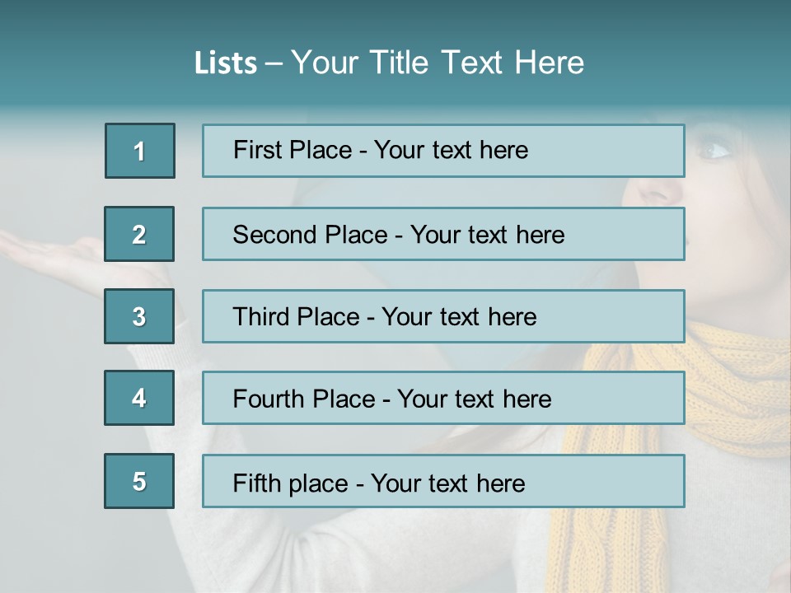Screen dimensions: 791x593
Task: Click the bold word "Lists" in the title
Action: coord(226,63)
